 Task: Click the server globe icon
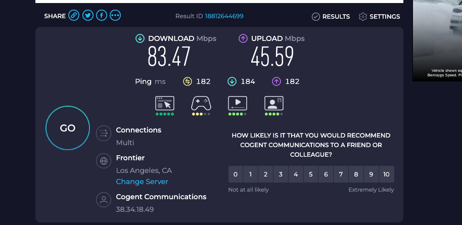pyautogui.click(x=104, y=162)
